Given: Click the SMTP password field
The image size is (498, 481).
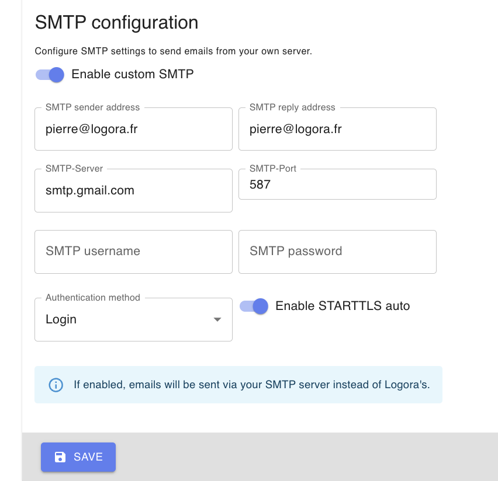Looking at the screenshot, I should (337, 252).
